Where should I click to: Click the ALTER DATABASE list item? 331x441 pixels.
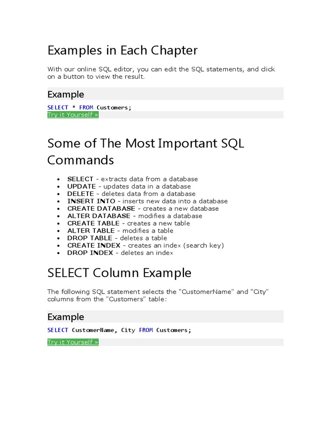click(134, 216)
